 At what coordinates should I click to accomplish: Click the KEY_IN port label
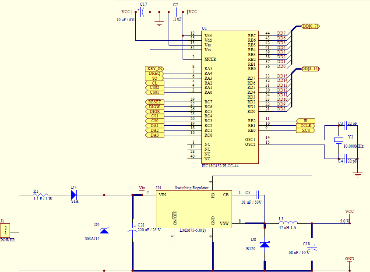[x=155, y=69]
